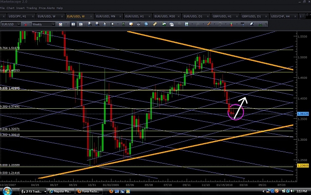
Task: Close the USD/JPY, H1 tab
Action: (33, 16)
